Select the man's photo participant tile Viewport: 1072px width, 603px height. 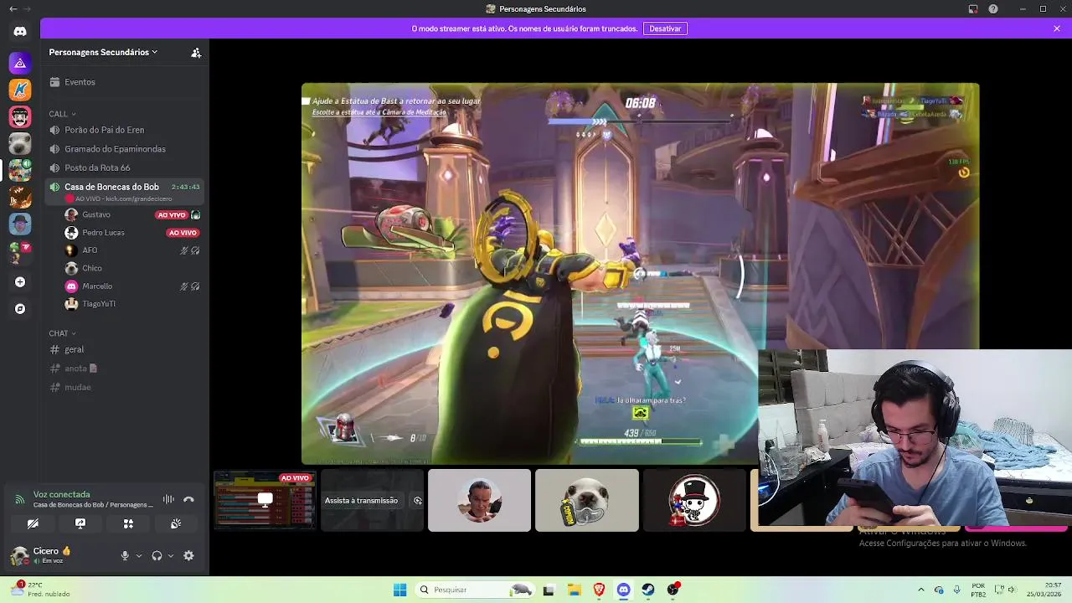pos(479,501)
